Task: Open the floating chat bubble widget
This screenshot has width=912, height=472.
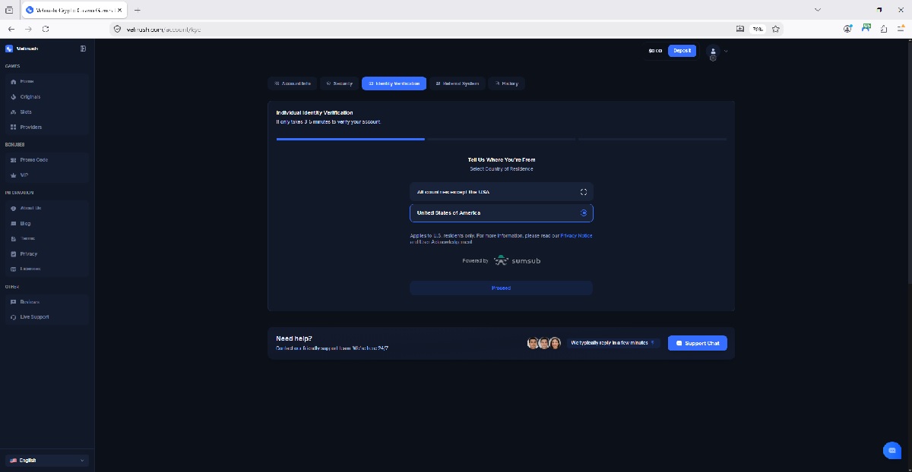Action: click(x=892, y=450)
